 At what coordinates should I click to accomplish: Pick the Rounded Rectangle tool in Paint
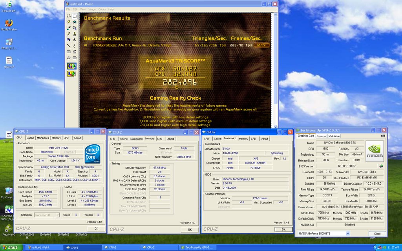75,58
